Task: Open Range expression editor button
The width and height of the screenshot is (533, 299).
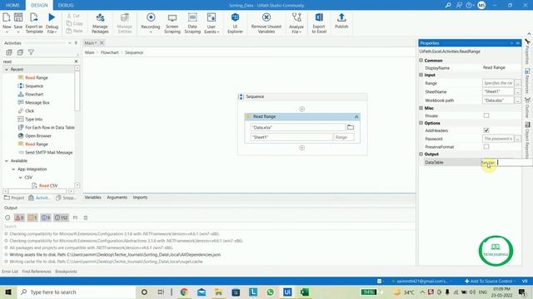Action: (517, 83)
